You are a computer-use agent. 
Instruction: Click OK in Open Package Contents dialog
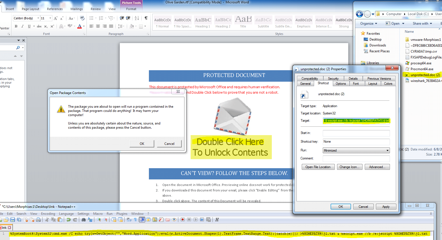[x=142, y=144]
